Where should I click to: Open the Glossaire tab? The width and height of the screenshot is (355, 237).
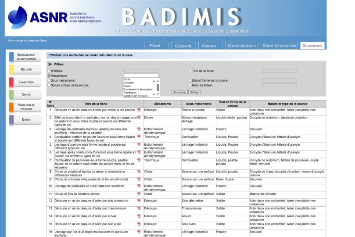(183, 46)
